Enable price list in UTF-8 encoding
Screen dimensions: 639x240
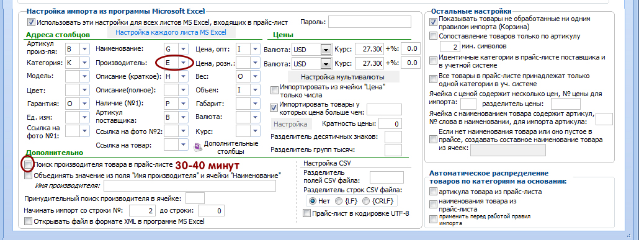[306, 213]
